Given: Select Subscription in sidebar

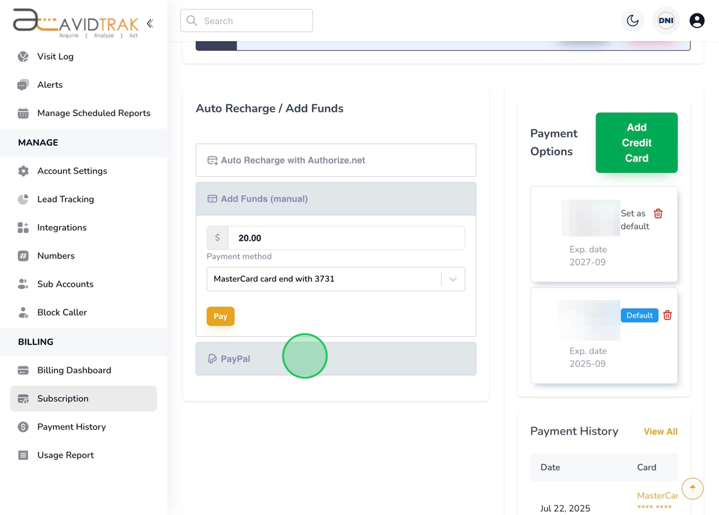Looking at the screenshot, I should [83, 399].
